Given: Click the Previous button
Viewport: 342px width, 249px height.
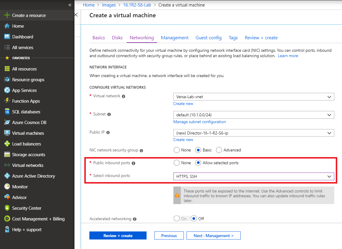Looking at the screenshot, I should pos(169,236).
